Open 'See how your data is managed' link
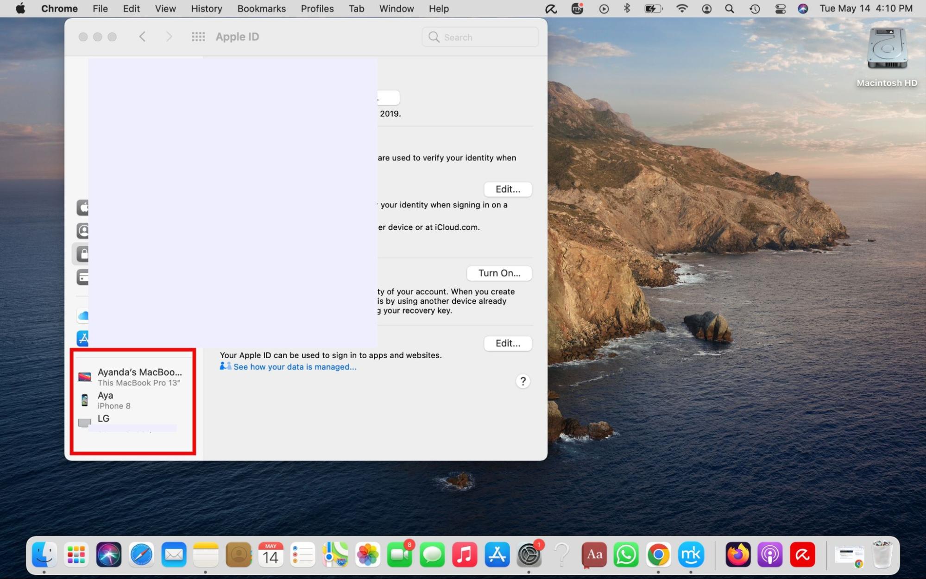926x579 pixels. [295, 367]
